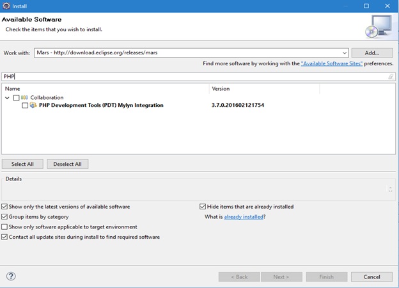
Task: Toggle Show only the latest versions checkbox
Action: coord(4,207)
